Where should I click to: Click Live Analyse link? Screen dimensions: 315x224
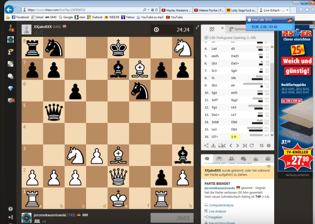218,211
